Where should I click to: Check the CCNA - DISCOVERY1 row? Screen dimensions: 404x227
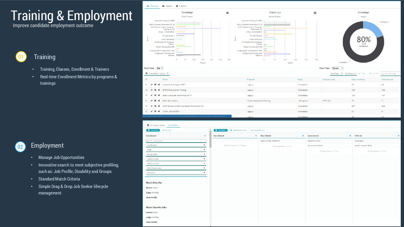click(146, 112)
